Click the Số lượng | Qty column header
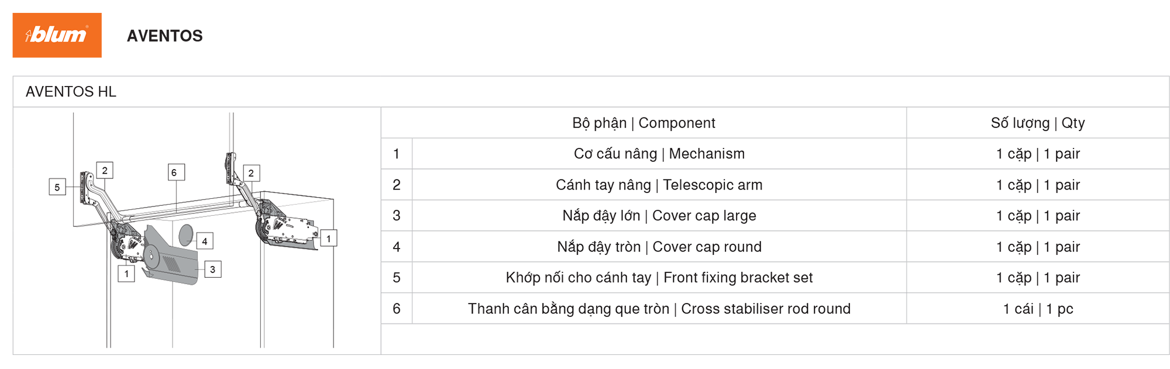 point(1038,123)
